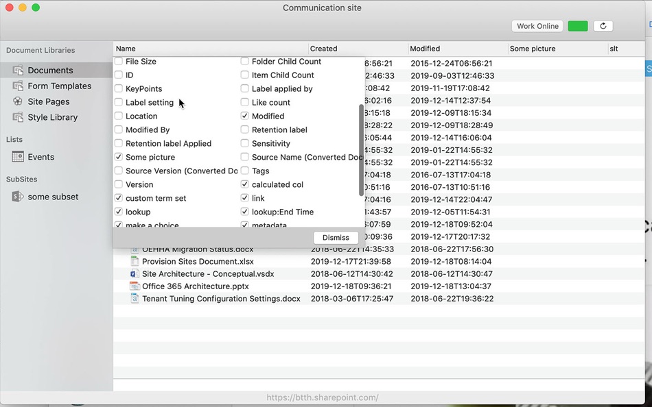Toggle the KeyPoints checkbox
The width and height of the screenshot is (652, 407).
pos(119,88)
